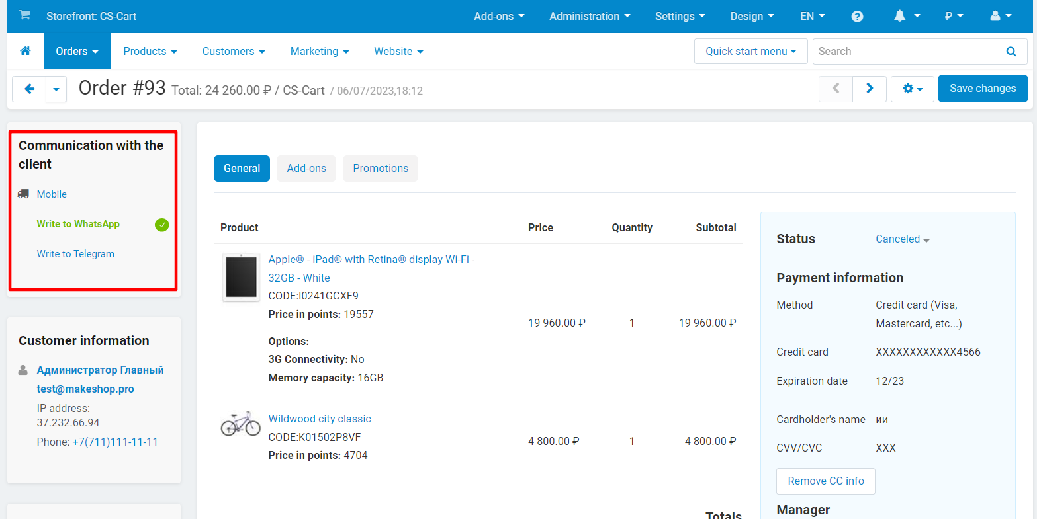The image size is (1037, 519).
Task: Open the help question mark icon
Action: tap(857, 17)
